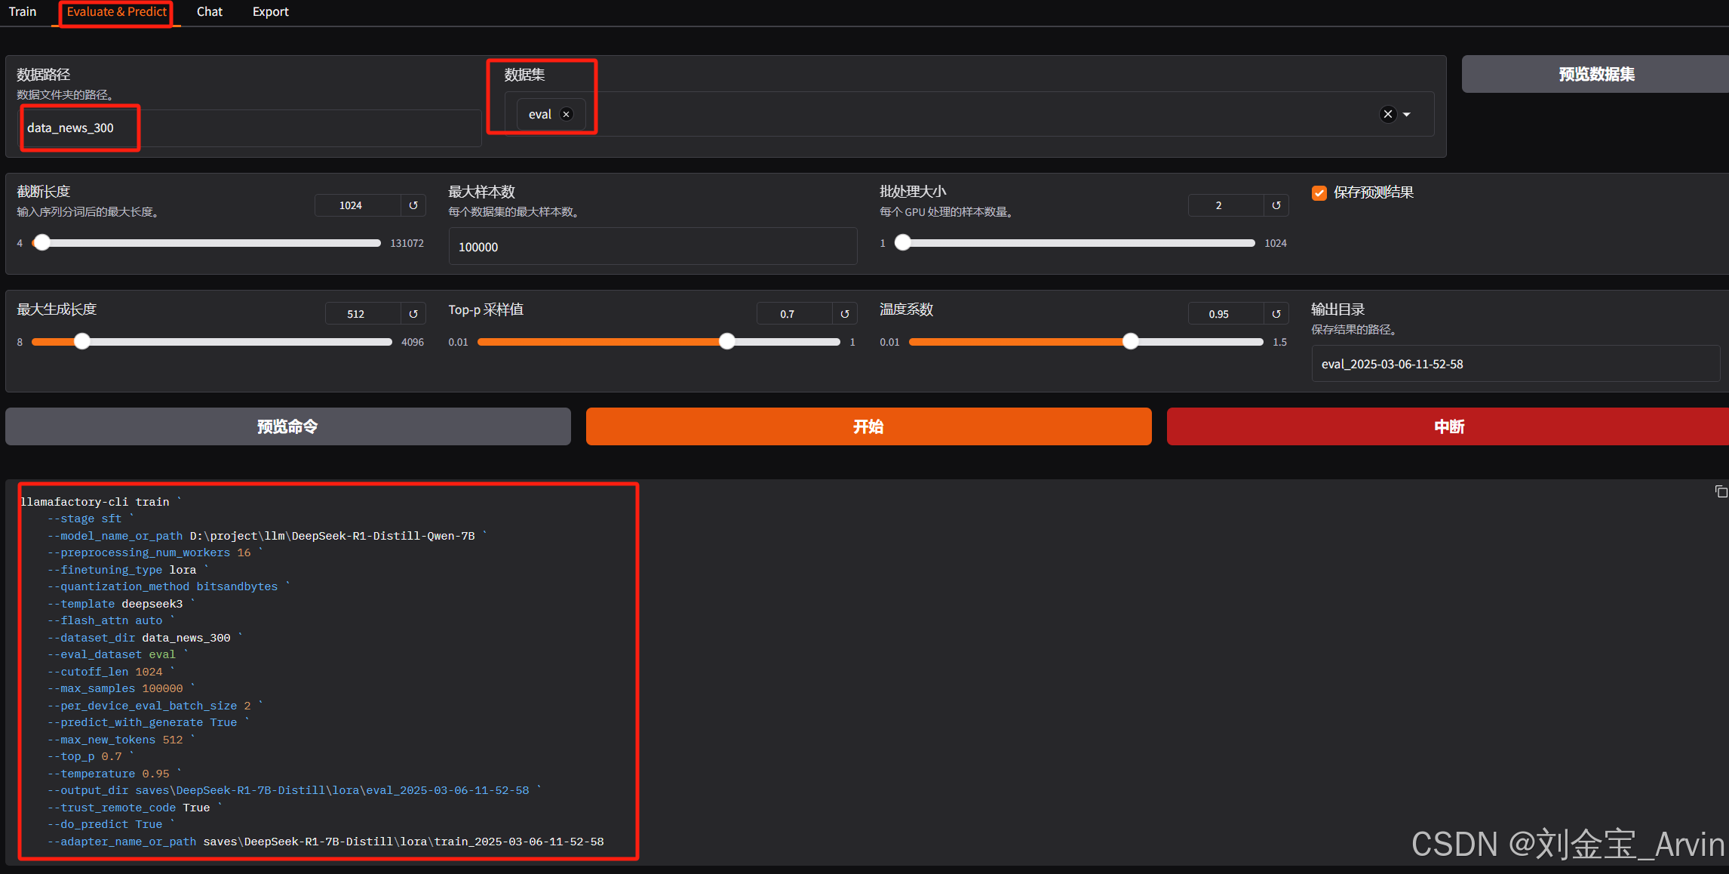Toggle the 保存预测结果 checkbox

point(1319,193)
